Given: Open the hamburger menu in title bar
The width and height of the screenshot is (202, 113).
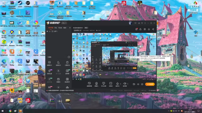Looking at the screenshot, I should [x=145, y=23].
